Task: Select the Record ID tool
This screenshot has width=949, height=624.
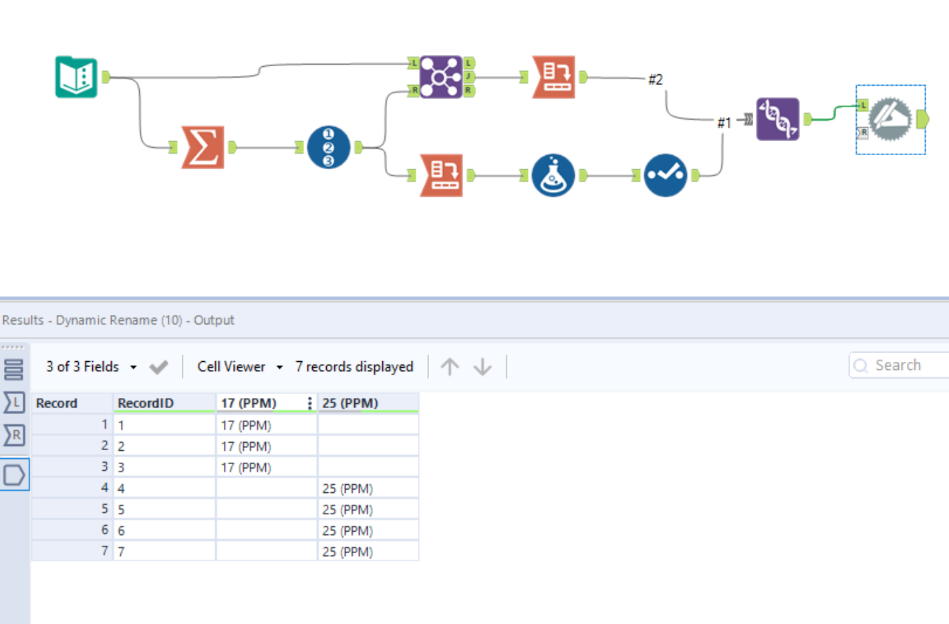Action: coord(328,147)
